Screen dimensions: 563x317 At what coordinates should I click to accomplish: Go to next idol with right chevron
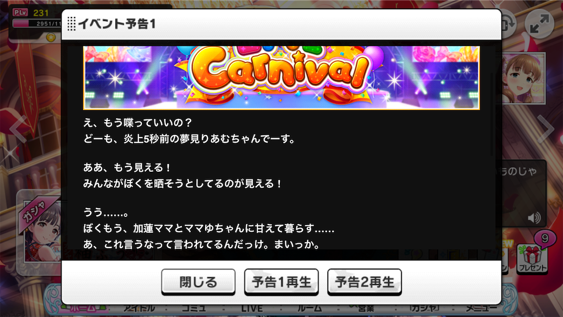[x=546, y=128]
